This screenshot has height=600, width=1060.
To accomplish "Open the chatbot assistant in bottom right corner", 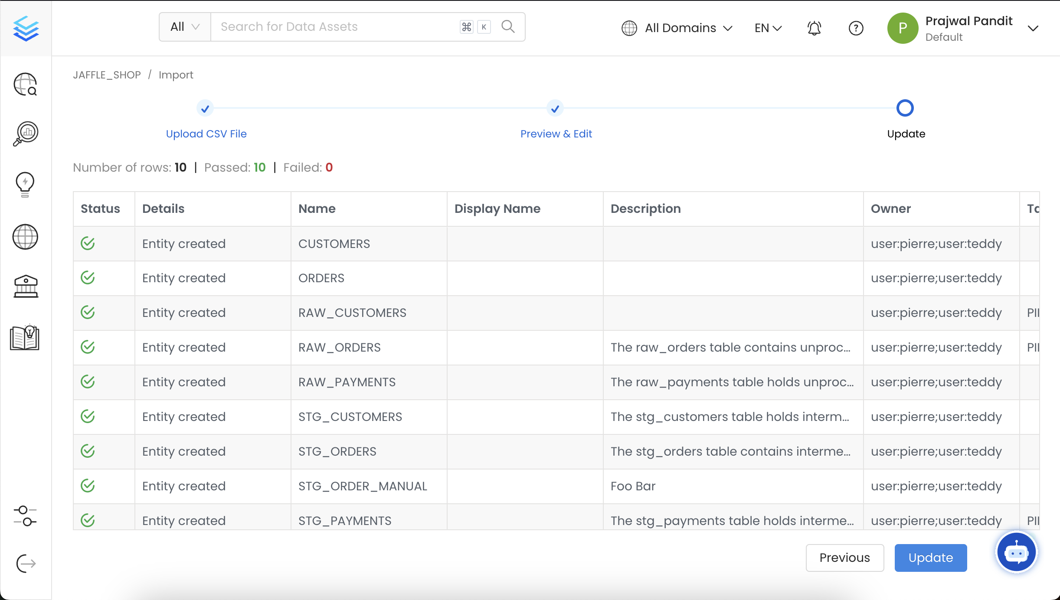I will pyautogui.click(x=1015, y=551).
